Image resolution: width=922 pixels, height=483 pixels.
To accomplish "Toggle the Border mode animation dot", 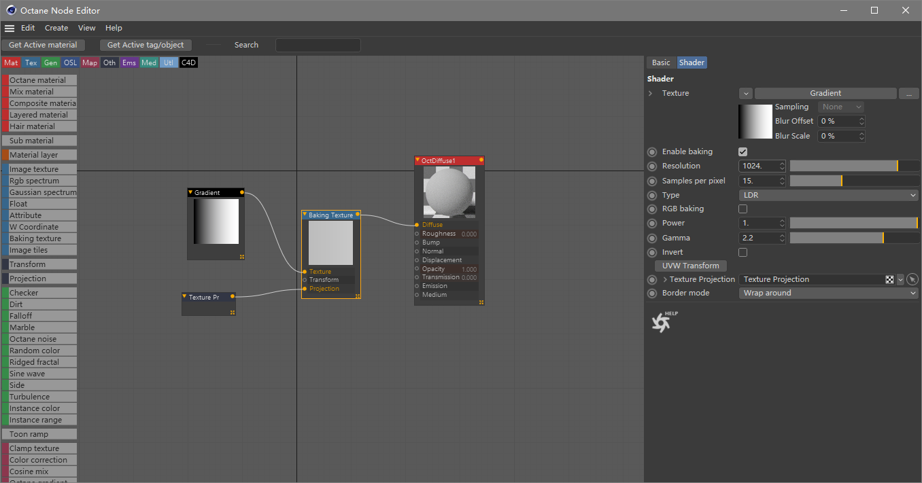I will [x=652, y=293].
